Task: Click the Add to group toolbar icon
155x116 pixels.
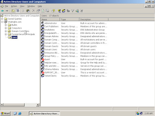Action: pyautogui.click(x=82, y=11)
